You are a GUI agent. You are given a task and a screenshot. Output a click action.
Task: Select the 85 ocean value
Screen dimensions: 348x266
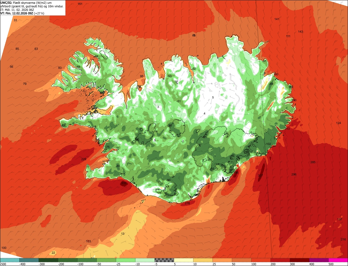(x=17, y=49)
